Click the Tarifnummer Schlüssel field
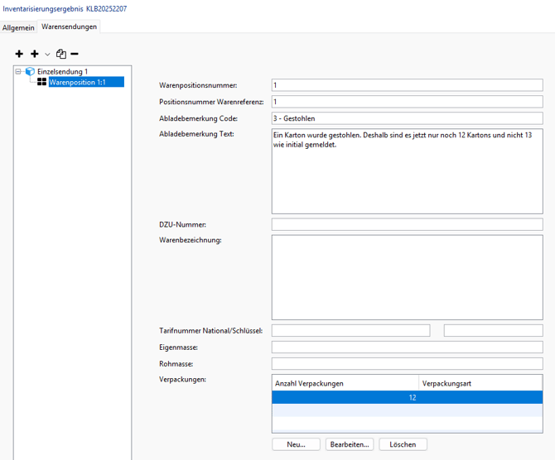Screen dimensions: 555x460 click(494, 331)
